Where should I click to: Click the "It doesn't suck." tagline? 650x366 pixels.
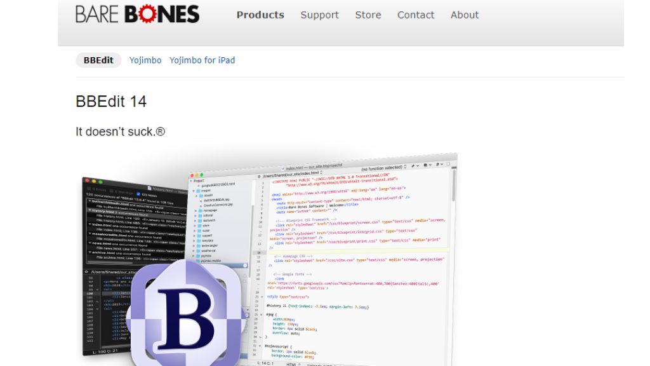120,132
